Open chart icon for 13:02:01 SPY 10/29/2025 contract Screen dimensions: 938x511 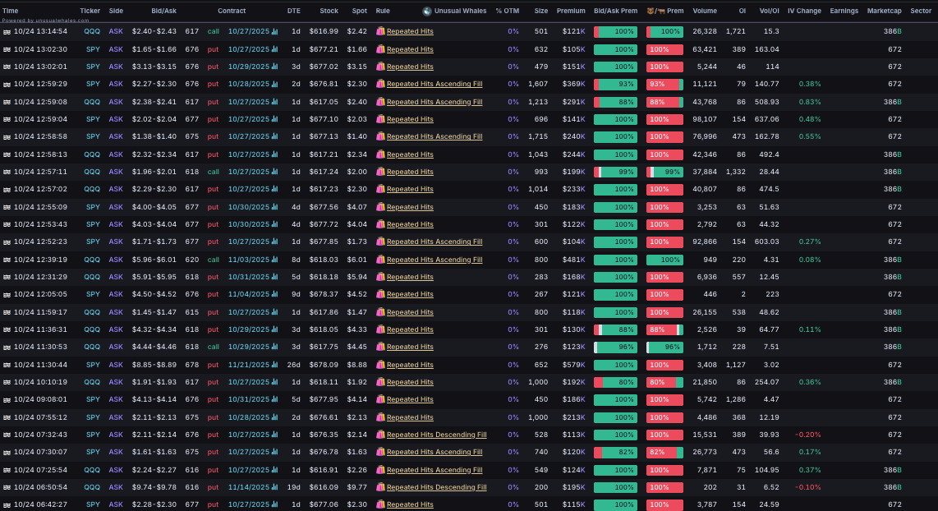tap(274, 67)
